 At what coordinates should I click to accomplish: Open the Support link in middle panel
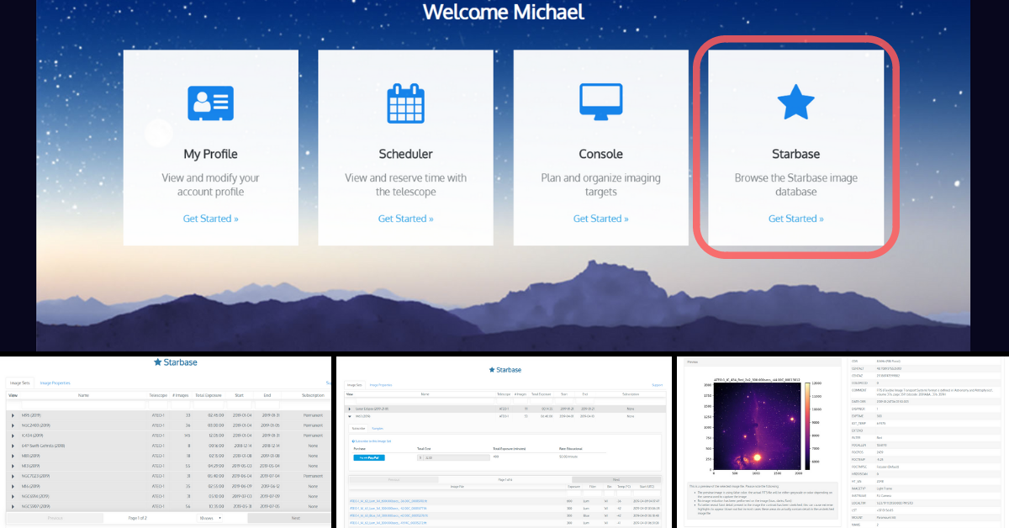pyautogui.click(x=657, y=385)
